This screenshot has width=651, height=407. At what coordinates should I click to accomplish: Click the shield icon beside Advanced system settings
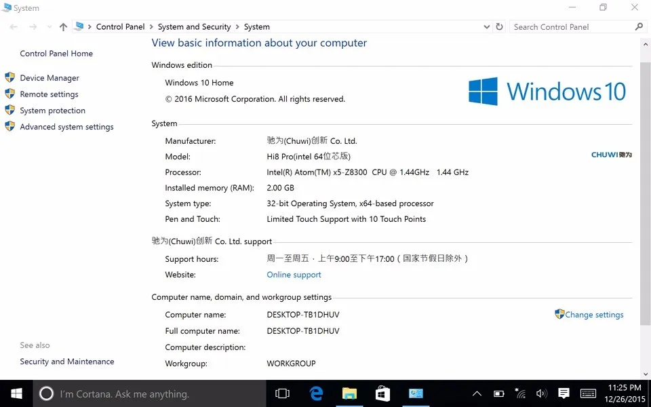pyautogui.click(x=10, y=126)
